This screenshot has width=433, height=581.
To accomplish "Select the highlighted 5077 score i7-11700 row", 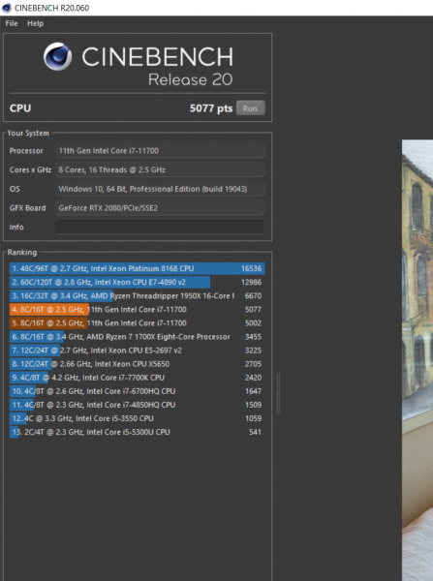I will [138, 310].
